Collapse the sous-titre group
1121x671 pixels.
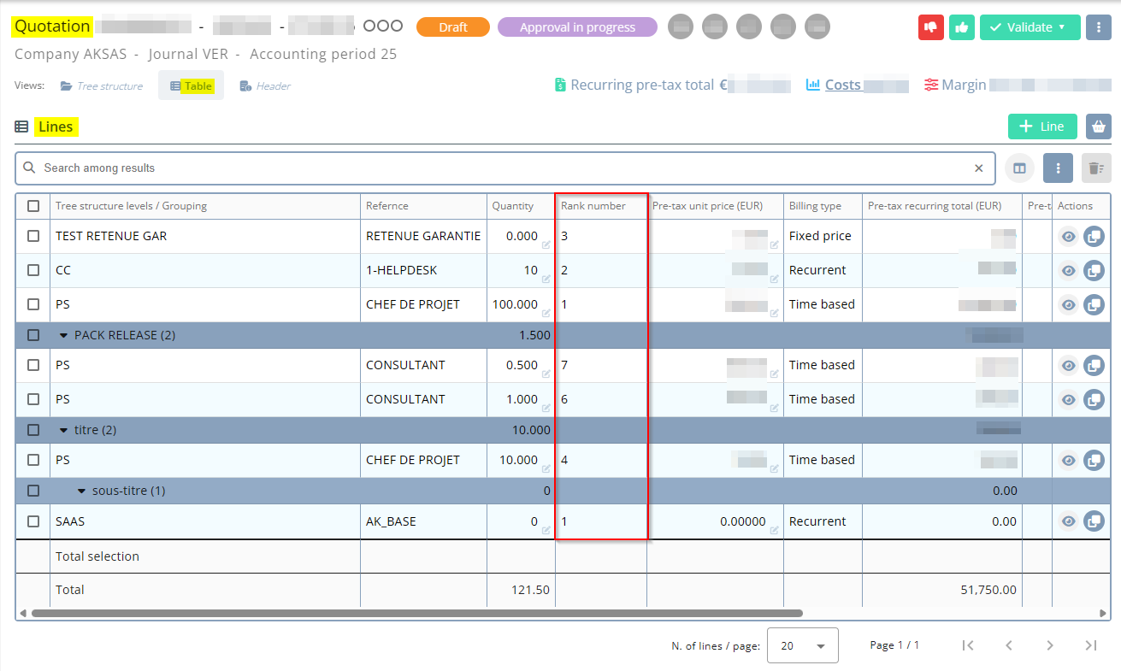pyautogui.click(x=81, y=491)
